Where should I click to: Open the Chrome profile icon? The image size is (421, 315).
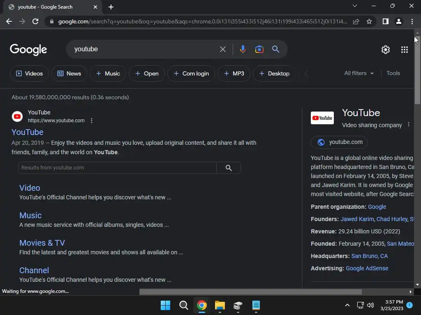[399, 21]
